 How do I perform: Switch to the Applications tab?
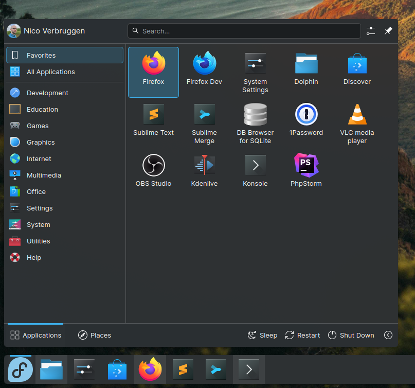(x=35, y=335)
